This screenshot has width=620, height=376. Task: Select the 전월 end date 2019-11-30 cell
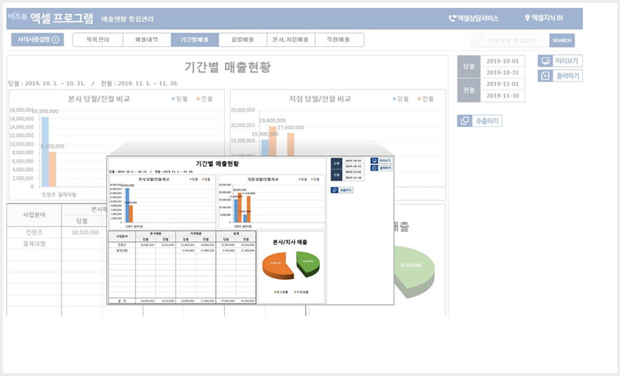pyautogui.click(x=503, y=96)
